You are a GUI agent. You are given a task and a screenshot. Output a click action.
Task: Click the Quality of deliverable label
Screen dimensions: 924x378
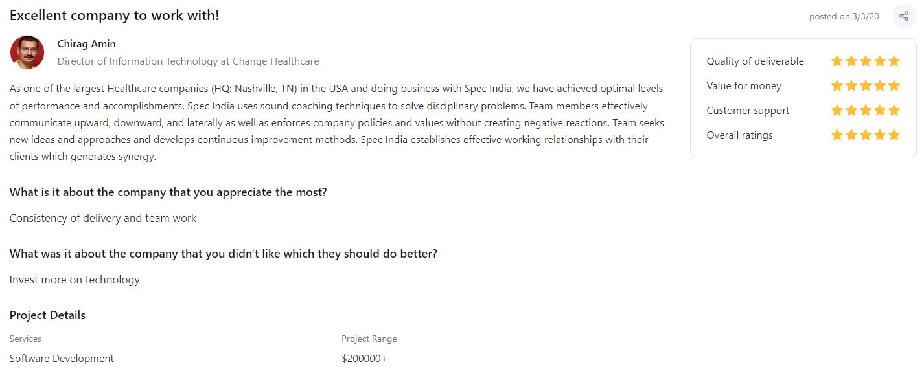[x=755, y=61]
